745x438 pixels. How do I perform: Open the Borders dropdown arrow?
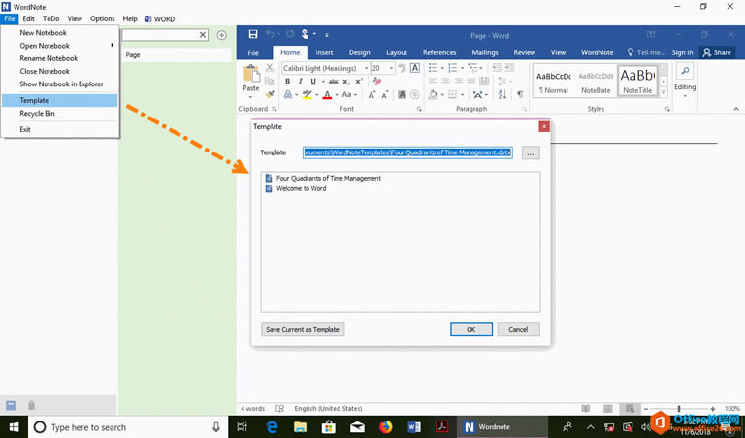pyautogui.click(x=463, y=94)
